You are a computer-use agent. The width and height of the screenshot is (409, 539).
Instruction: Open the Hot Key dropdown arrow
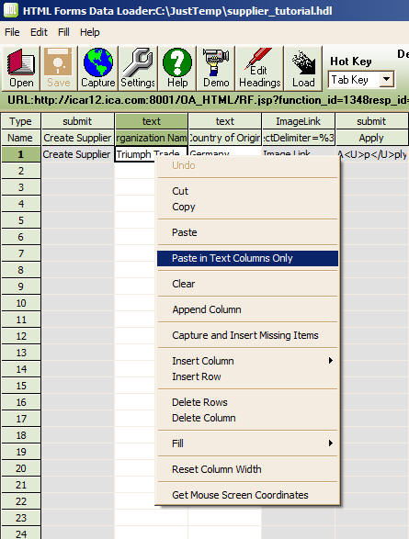click(387, 79)
